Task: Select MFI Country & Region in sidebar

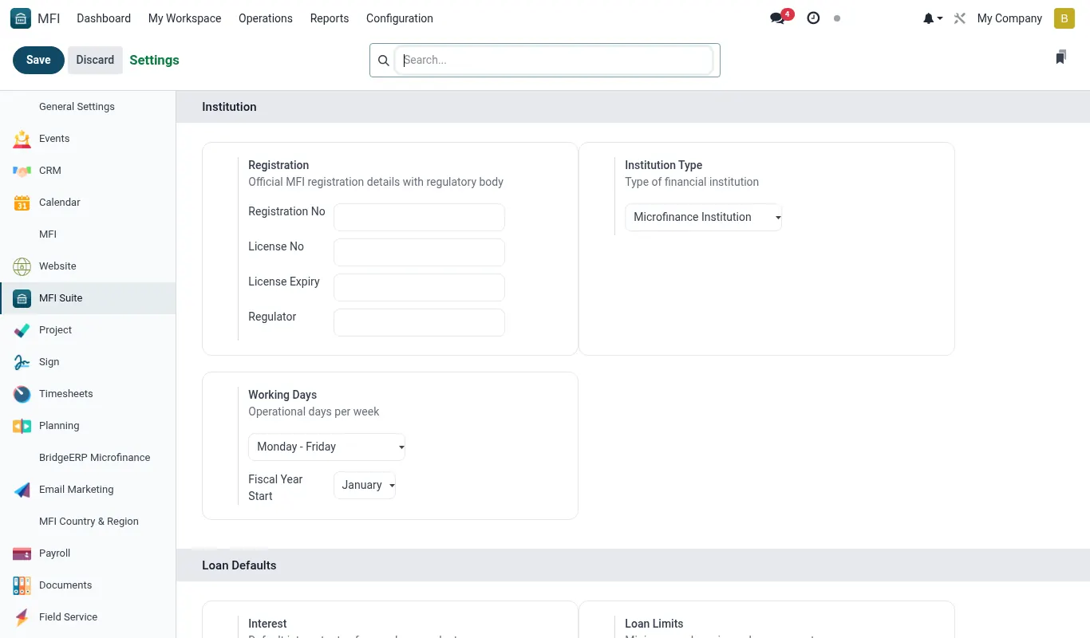Action: coord(89,522)
